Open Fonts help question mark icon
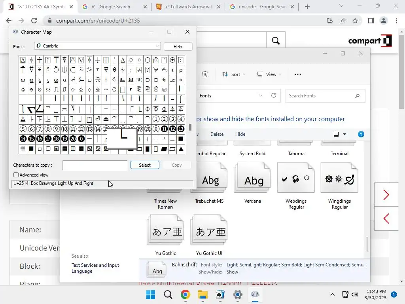This screenshot has height=304, width=405. pyautogui.click(x=361, y=134)
